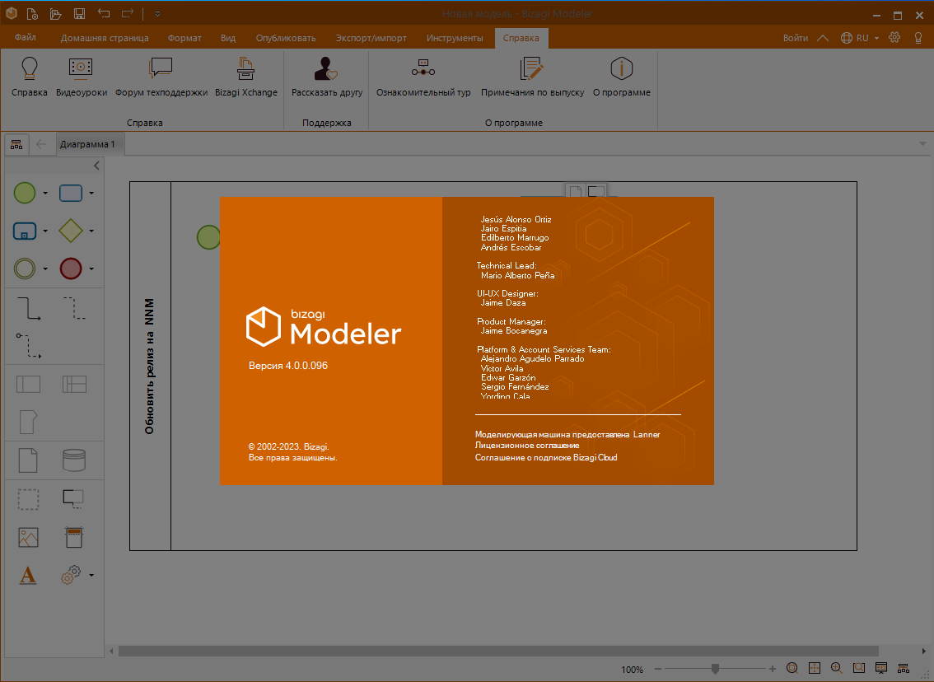Switch to the Формат tab
The width and height of the screenshot is (934, 682).
click(184, 38)
